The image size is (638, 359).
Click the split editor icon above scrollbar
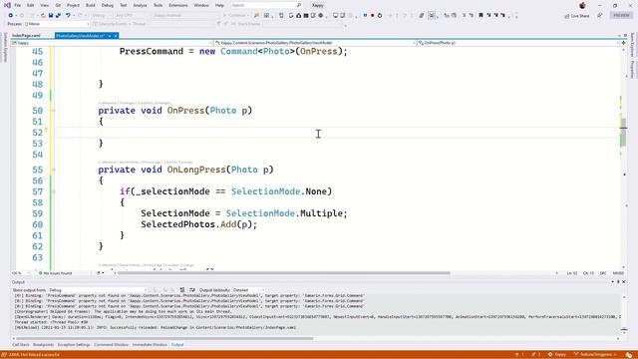coord(623,43)
